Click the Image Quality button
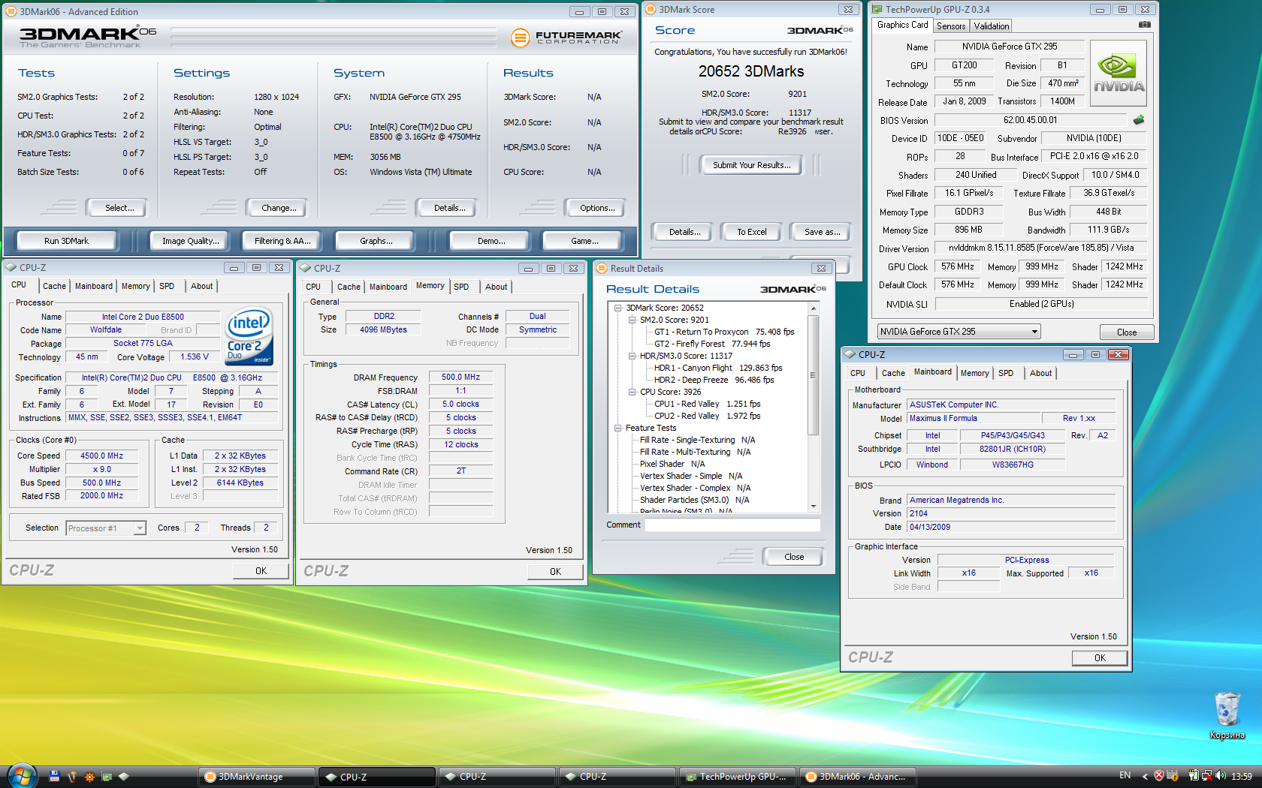The width and height of the screenshot is (1262, 788). click(191, 241)
